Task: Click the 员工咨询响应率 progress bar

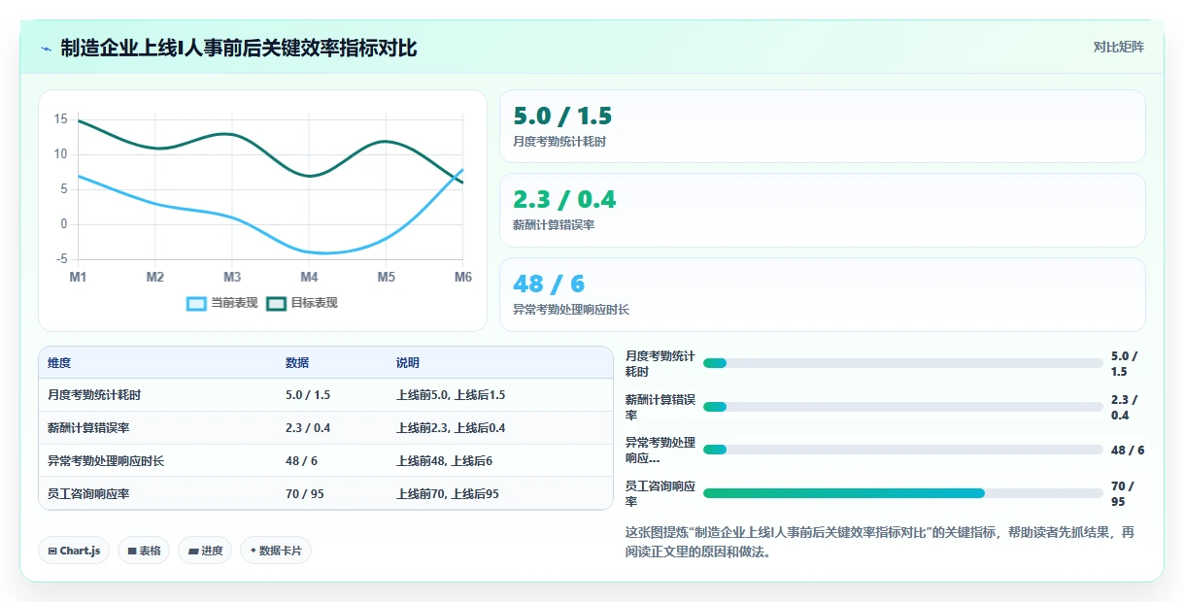Action: coord(902,493)
